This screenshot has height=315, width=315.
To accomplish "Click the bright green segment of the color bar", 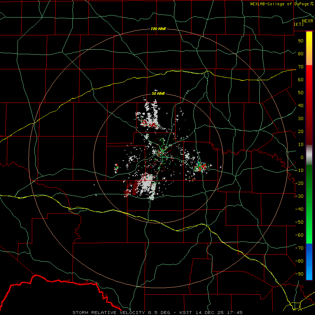I will coord(309,231).
